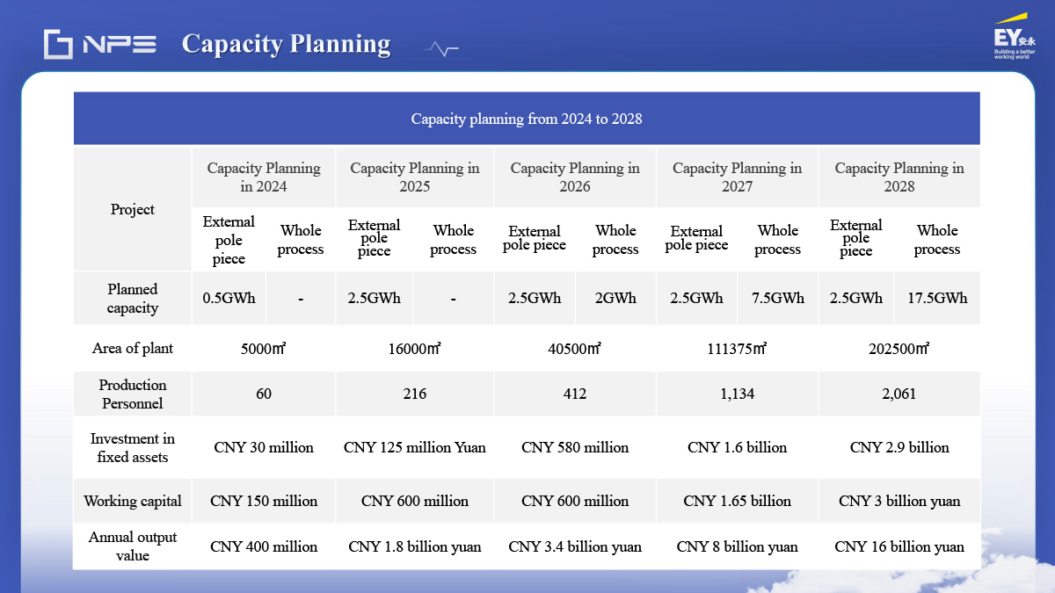Click the EY logo in the corner

tap(1014, 37)
